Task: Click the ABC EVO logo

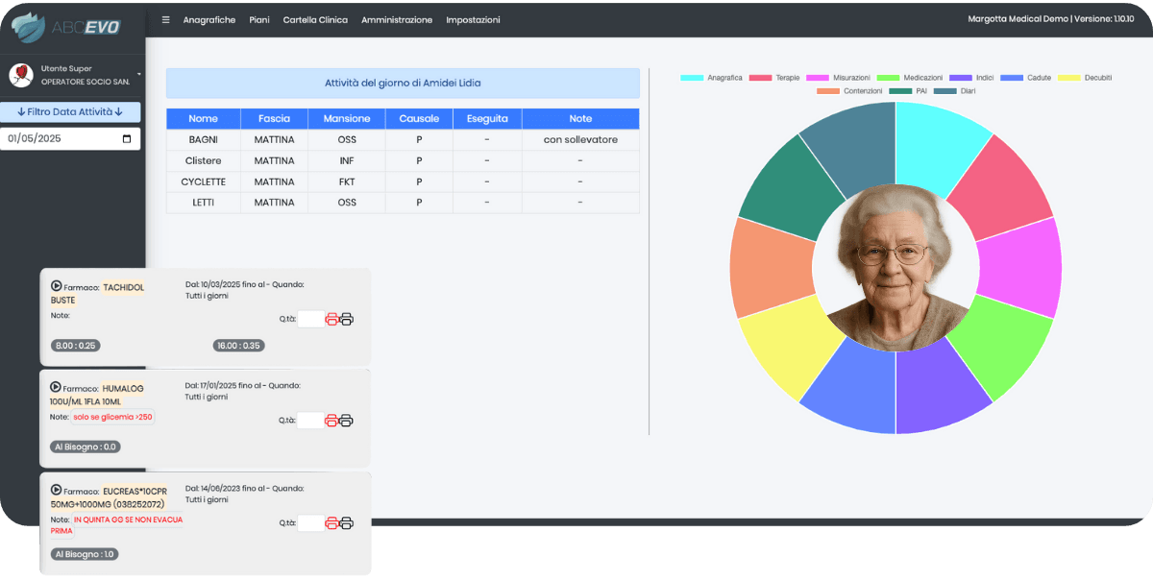Action: tap(65, 26)
